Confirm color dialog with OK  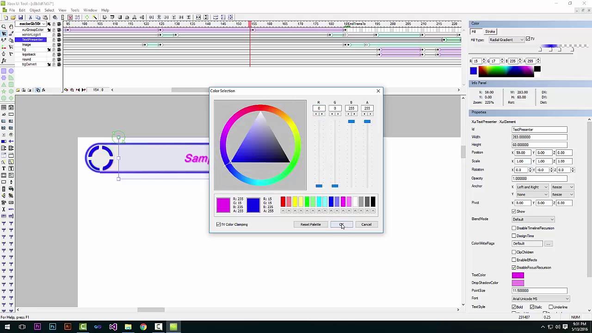(342, 224)
